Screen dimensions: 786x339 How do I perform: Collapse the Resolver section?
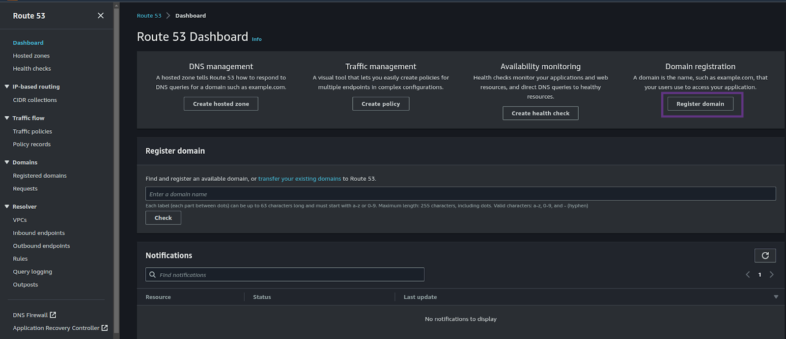[7, 206]
